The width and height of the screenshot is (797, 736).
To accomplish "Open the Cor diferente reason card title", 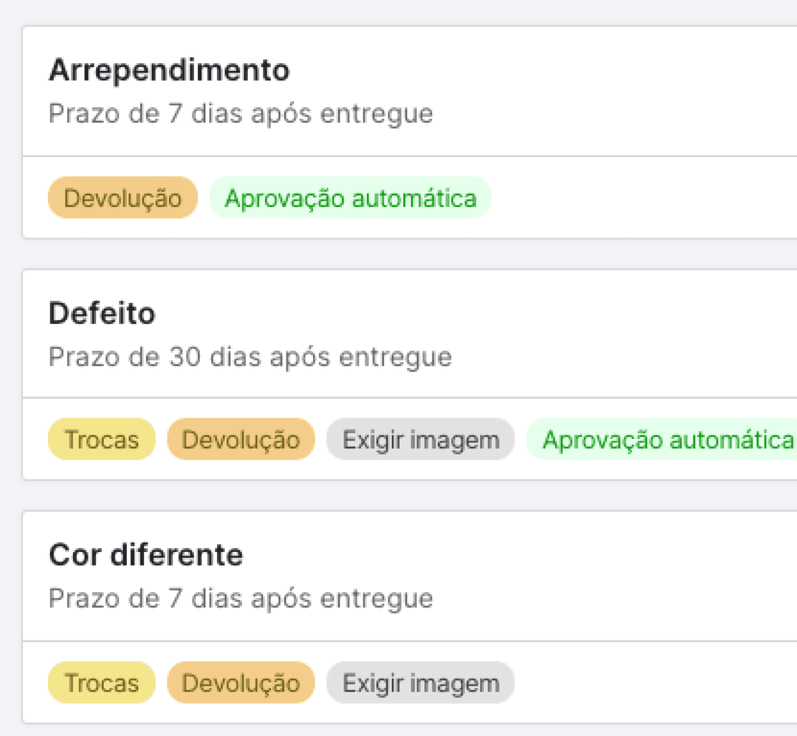I will (146, 555).
